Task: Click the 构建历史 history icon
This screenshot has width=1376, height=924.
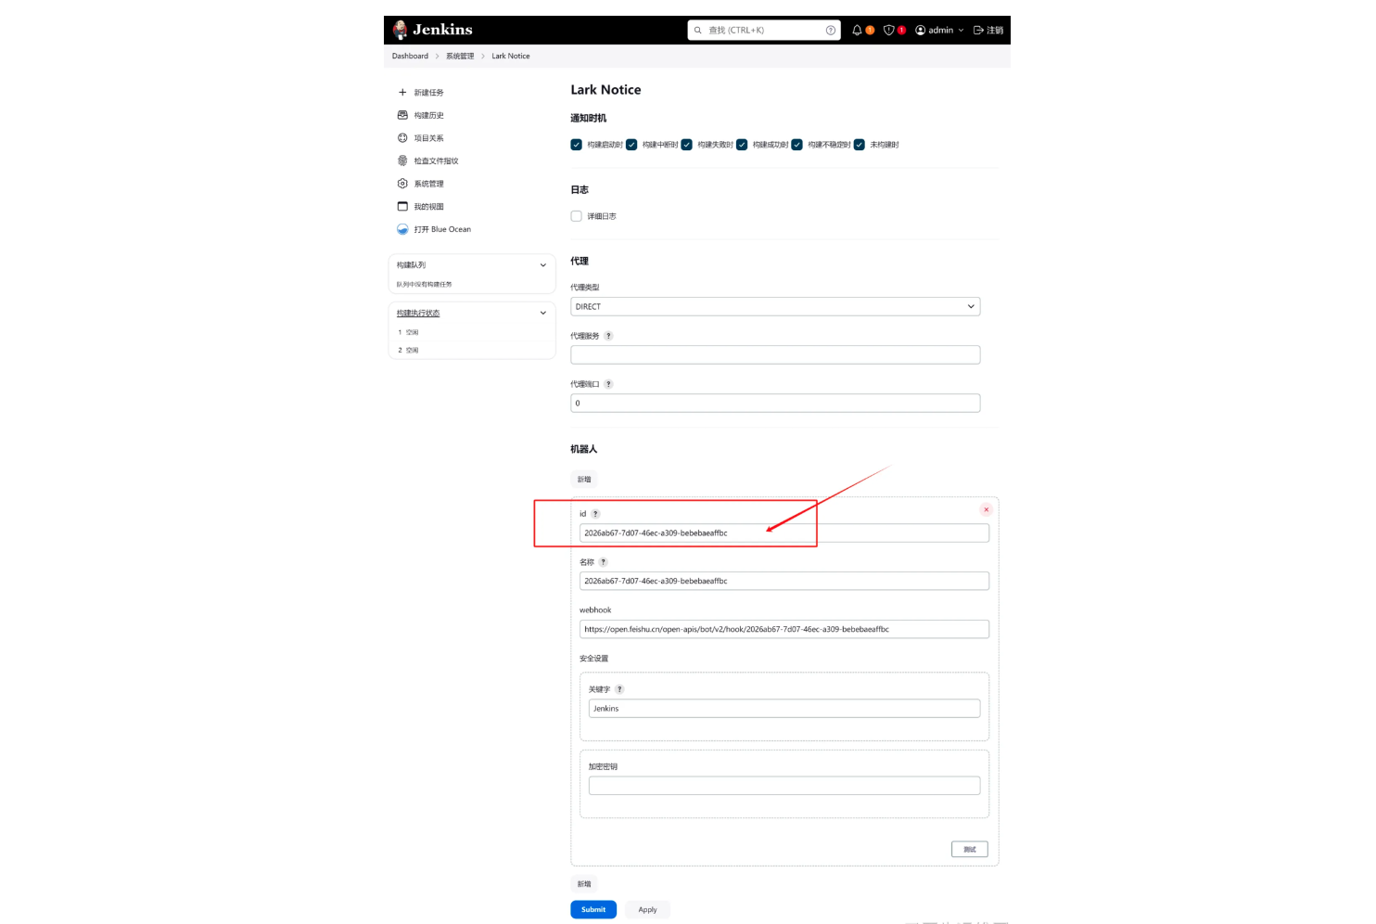Action: coord(402,115)
